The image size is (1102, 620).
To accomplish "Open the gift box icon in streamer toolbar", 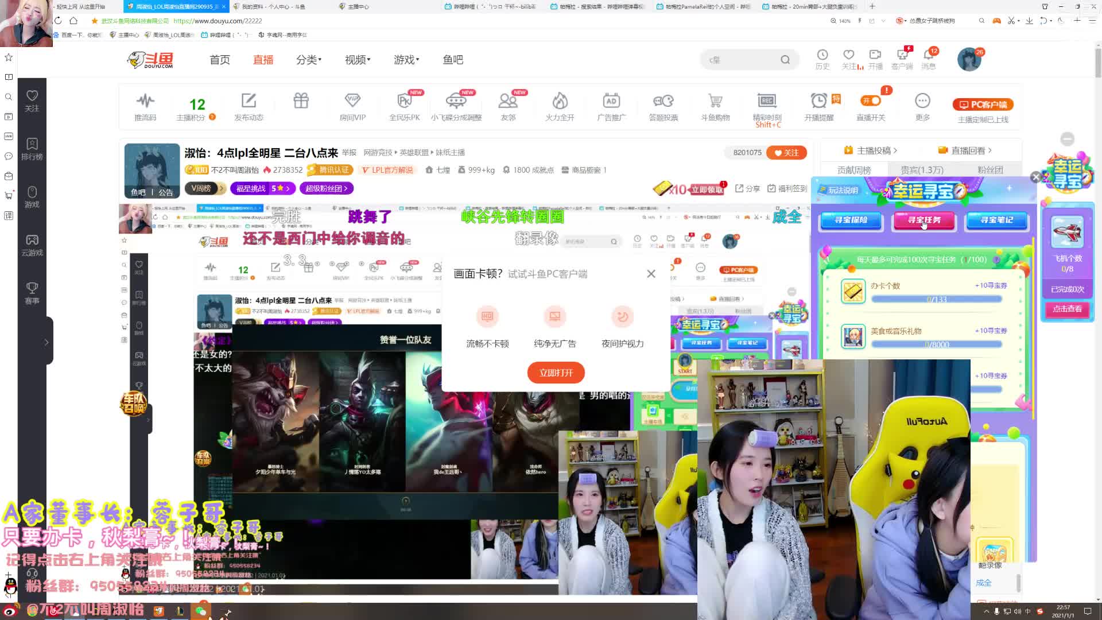I will tap(301, 101).
